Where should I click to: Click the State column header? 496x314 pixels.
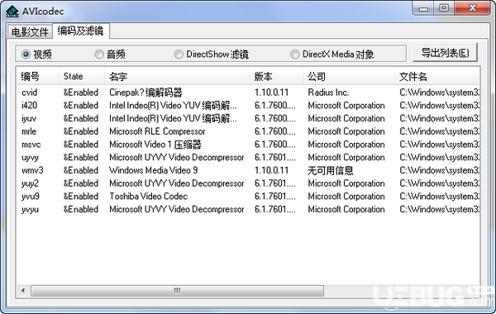click(x=81, y=76)
